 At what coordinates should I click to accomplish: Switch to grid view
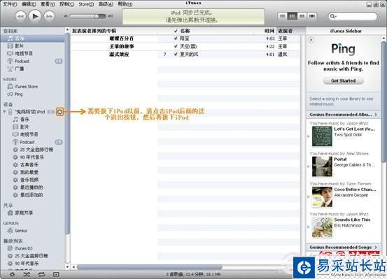click(302, 16)
